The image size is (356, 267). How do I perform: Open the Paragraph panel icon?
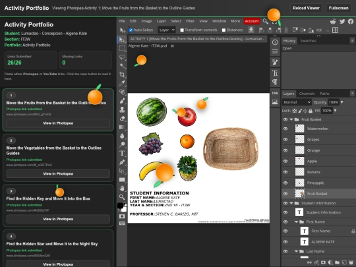(x=275, y=82)
